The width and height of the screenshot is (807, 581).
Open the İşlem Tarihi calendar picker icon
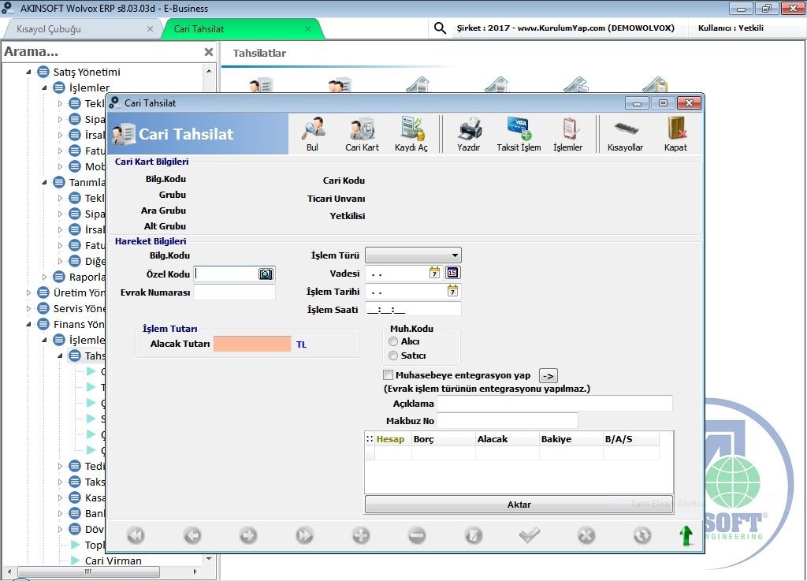point(452,291)
